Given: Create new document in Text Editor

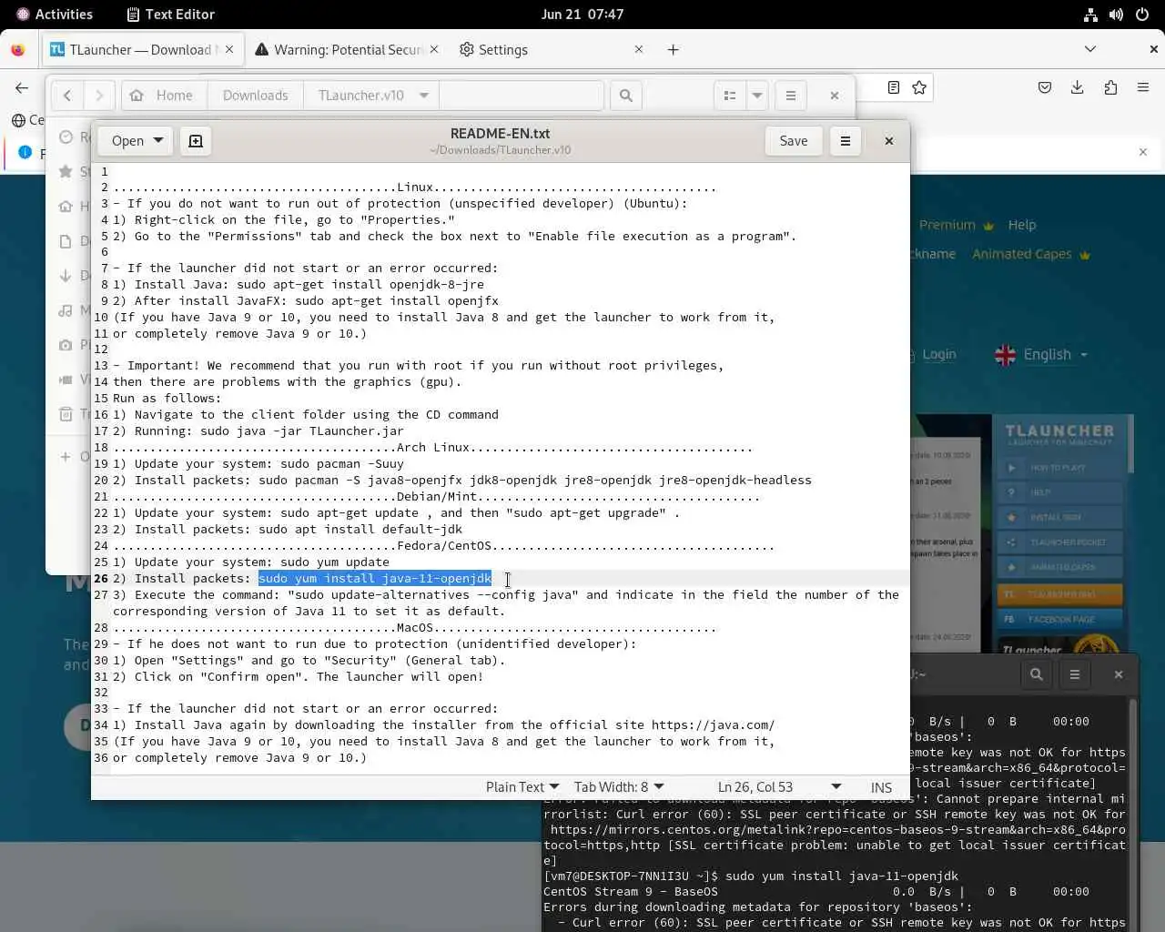Looking at the screenshot, I should point(196,141).
